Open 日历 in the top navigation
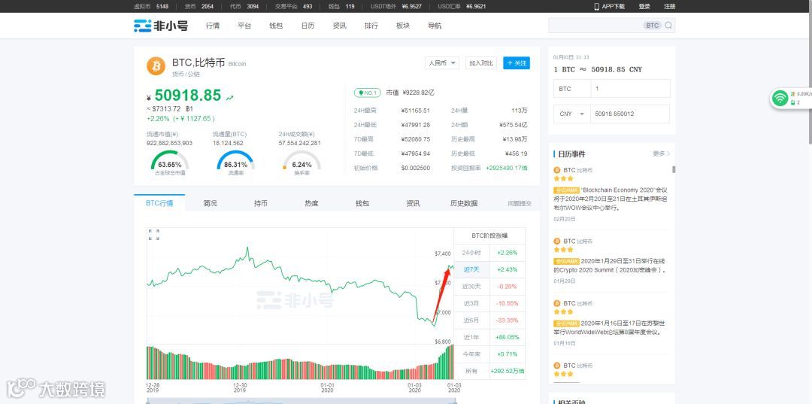 point(308,26)
